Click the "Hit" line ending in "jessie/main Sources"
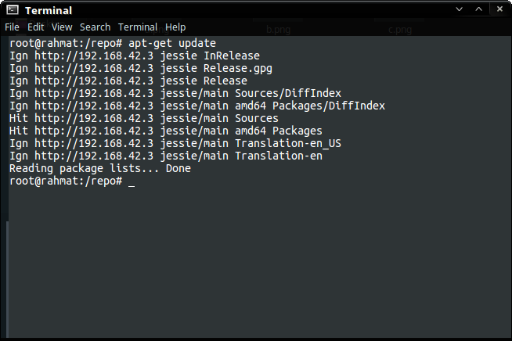 [144, 118]
